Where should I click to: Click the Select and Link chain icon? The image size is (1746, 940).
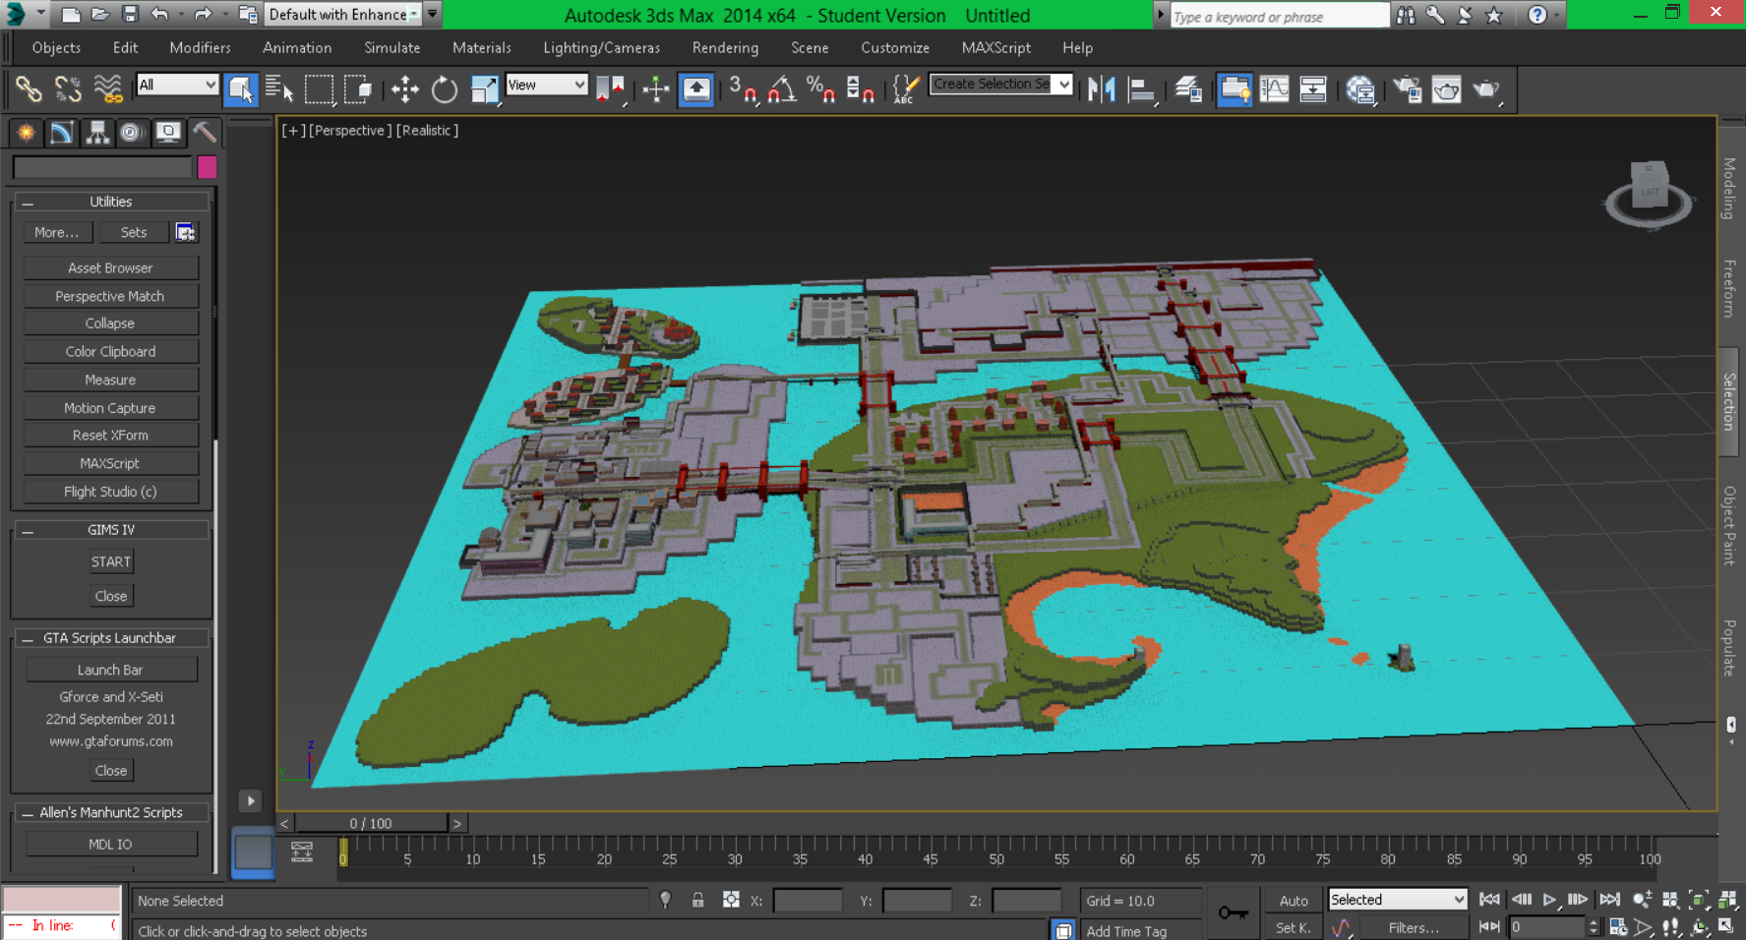click(29, 89)
